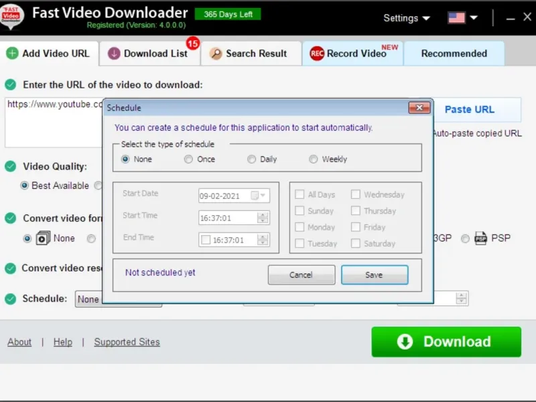Click the green check beside Enter the URL
The height and width of the screenshot is (402, 536).
click(x=11, y=84)
